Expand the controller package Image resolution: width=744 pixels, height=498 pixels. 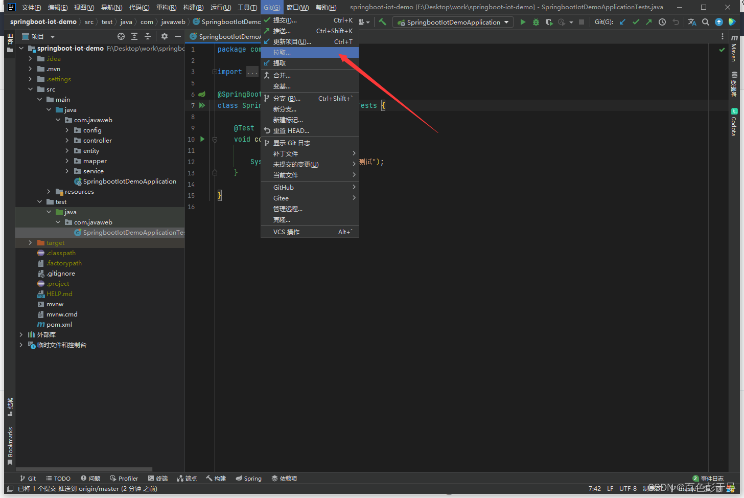tap(67, 140)
